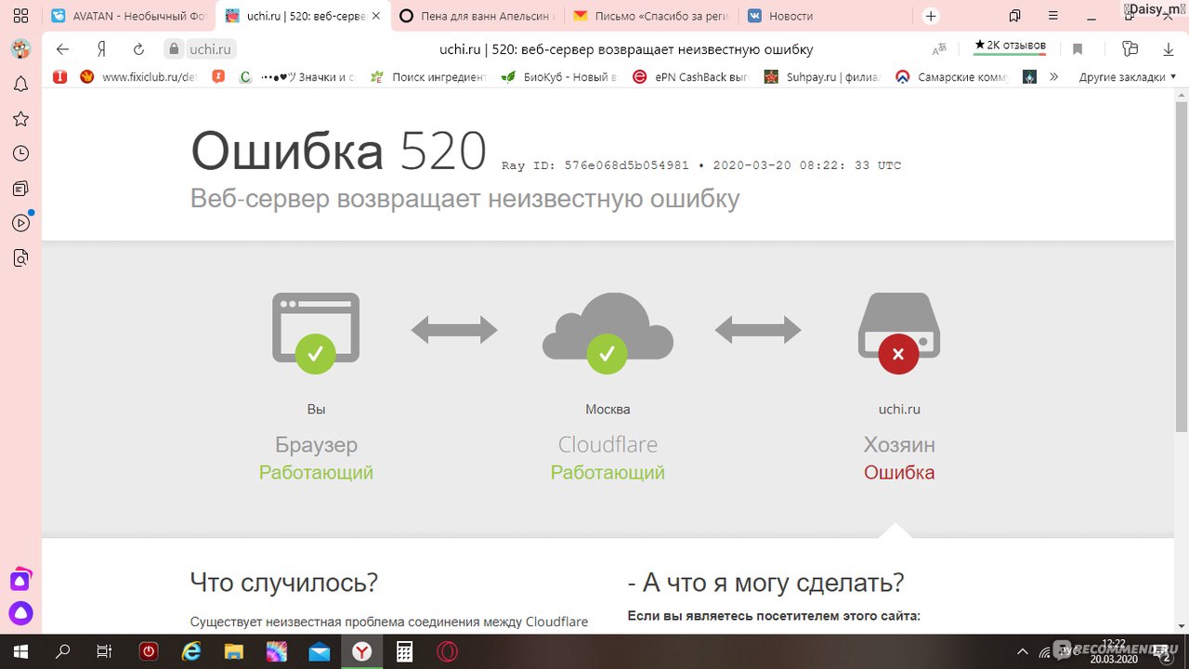Image resolution: width=1189 pixels, height=669 pixels.
Task: Close the uchi.ru tab
Action: 378,16
